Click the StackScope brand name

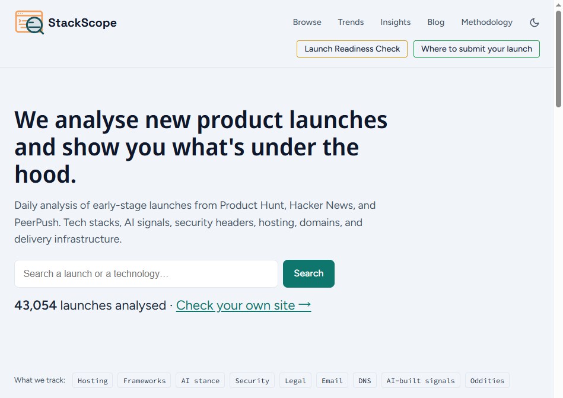tap(82, 23)
